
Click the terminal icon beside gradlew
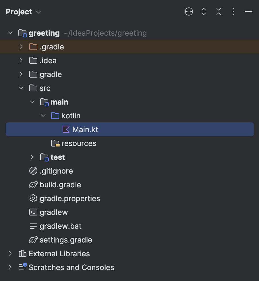(x=33, y=212)
